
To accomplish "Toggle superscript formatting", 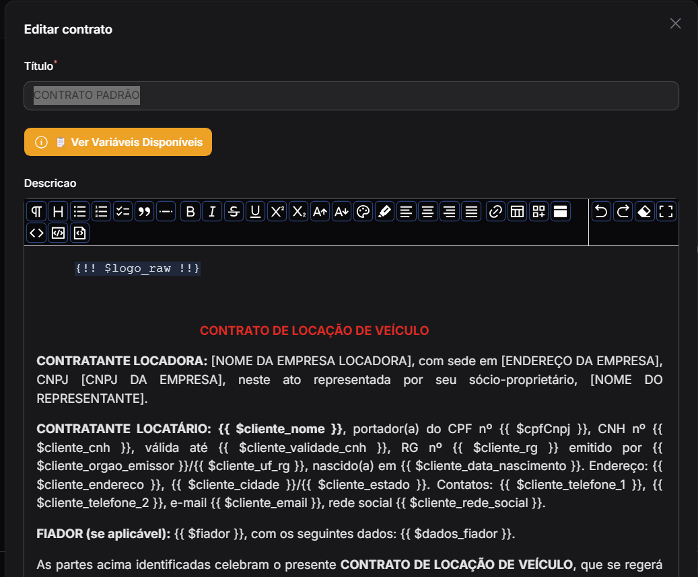I will 277,211.
